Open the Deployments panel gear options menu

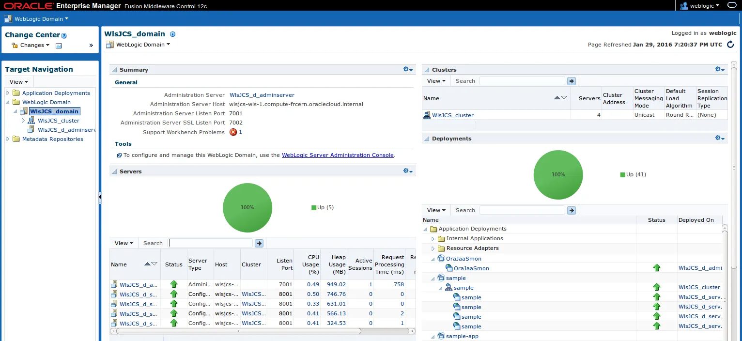[x=720, y=138]
